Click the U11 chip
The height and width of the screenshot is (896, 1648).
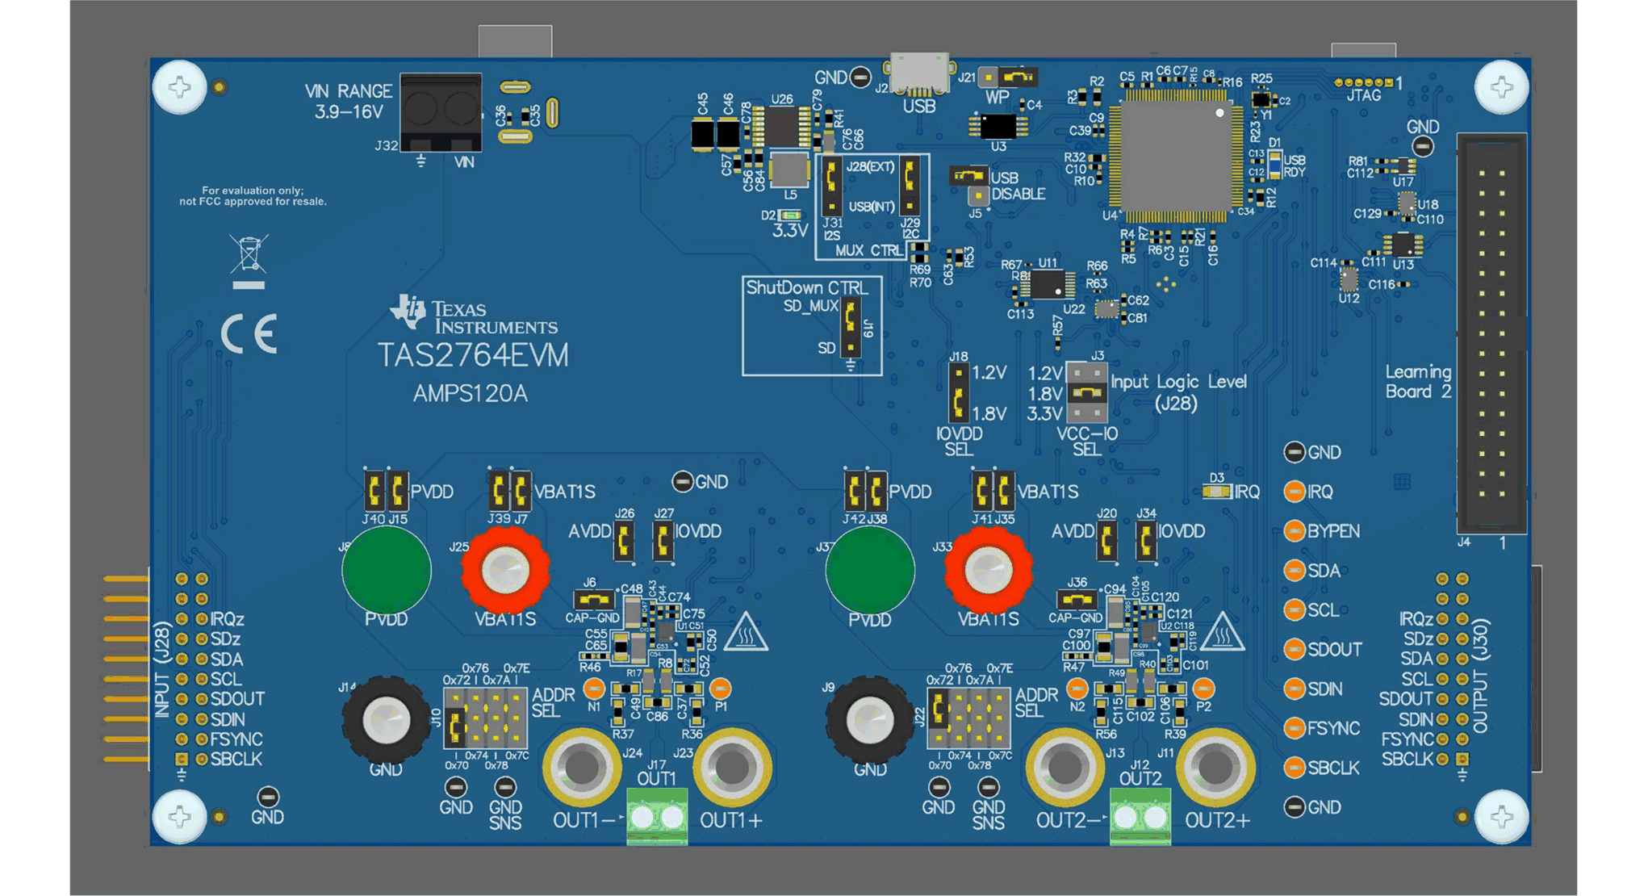(x=1048, y=285)
